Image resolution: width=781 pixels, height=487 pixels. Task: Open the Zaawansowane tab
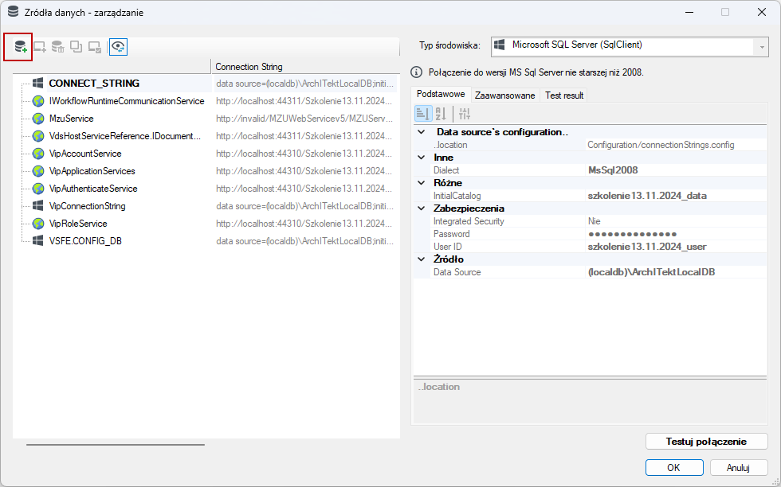[x=505, y=95]
